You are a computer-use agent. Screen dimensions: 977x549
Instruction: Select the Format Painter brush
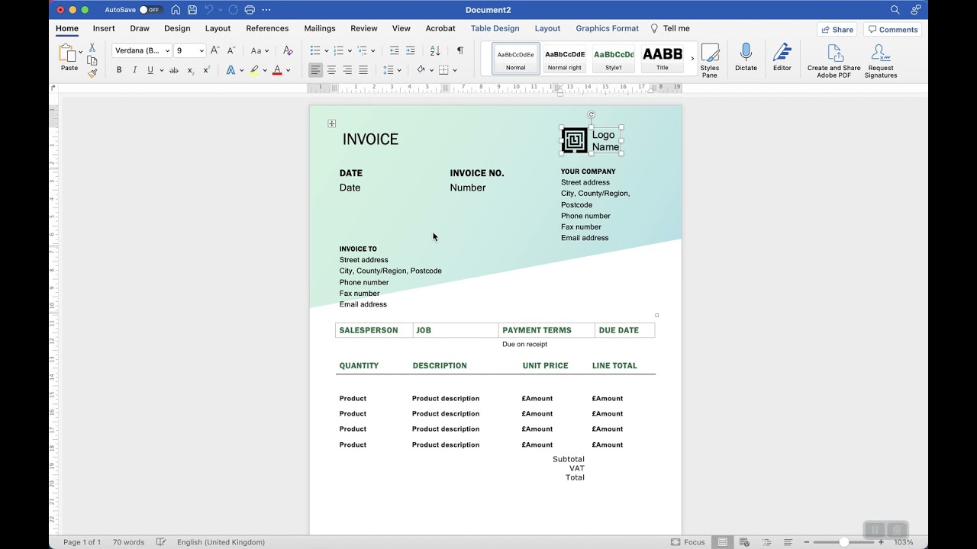92,74
